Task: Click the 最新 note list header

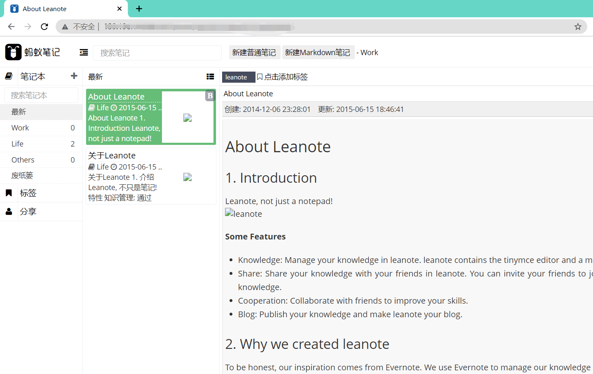Action: click(95, 77)
